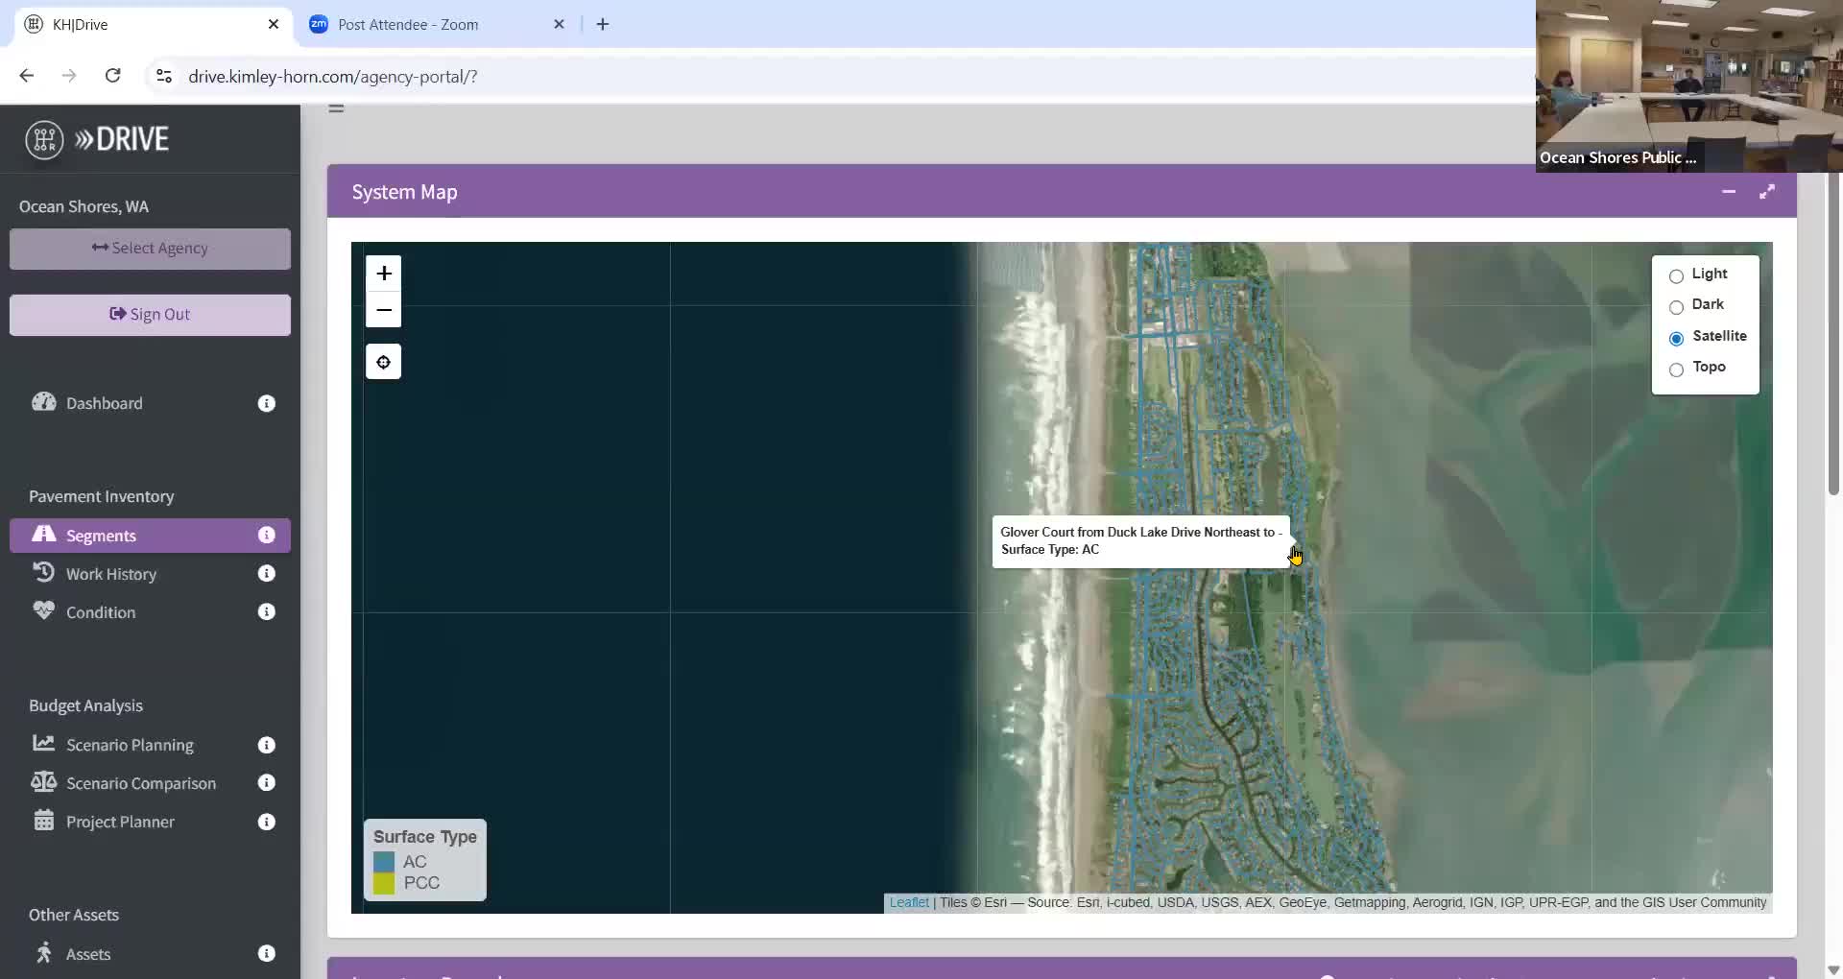Click the map recenter crosshair icon

[x=384, y=362]
